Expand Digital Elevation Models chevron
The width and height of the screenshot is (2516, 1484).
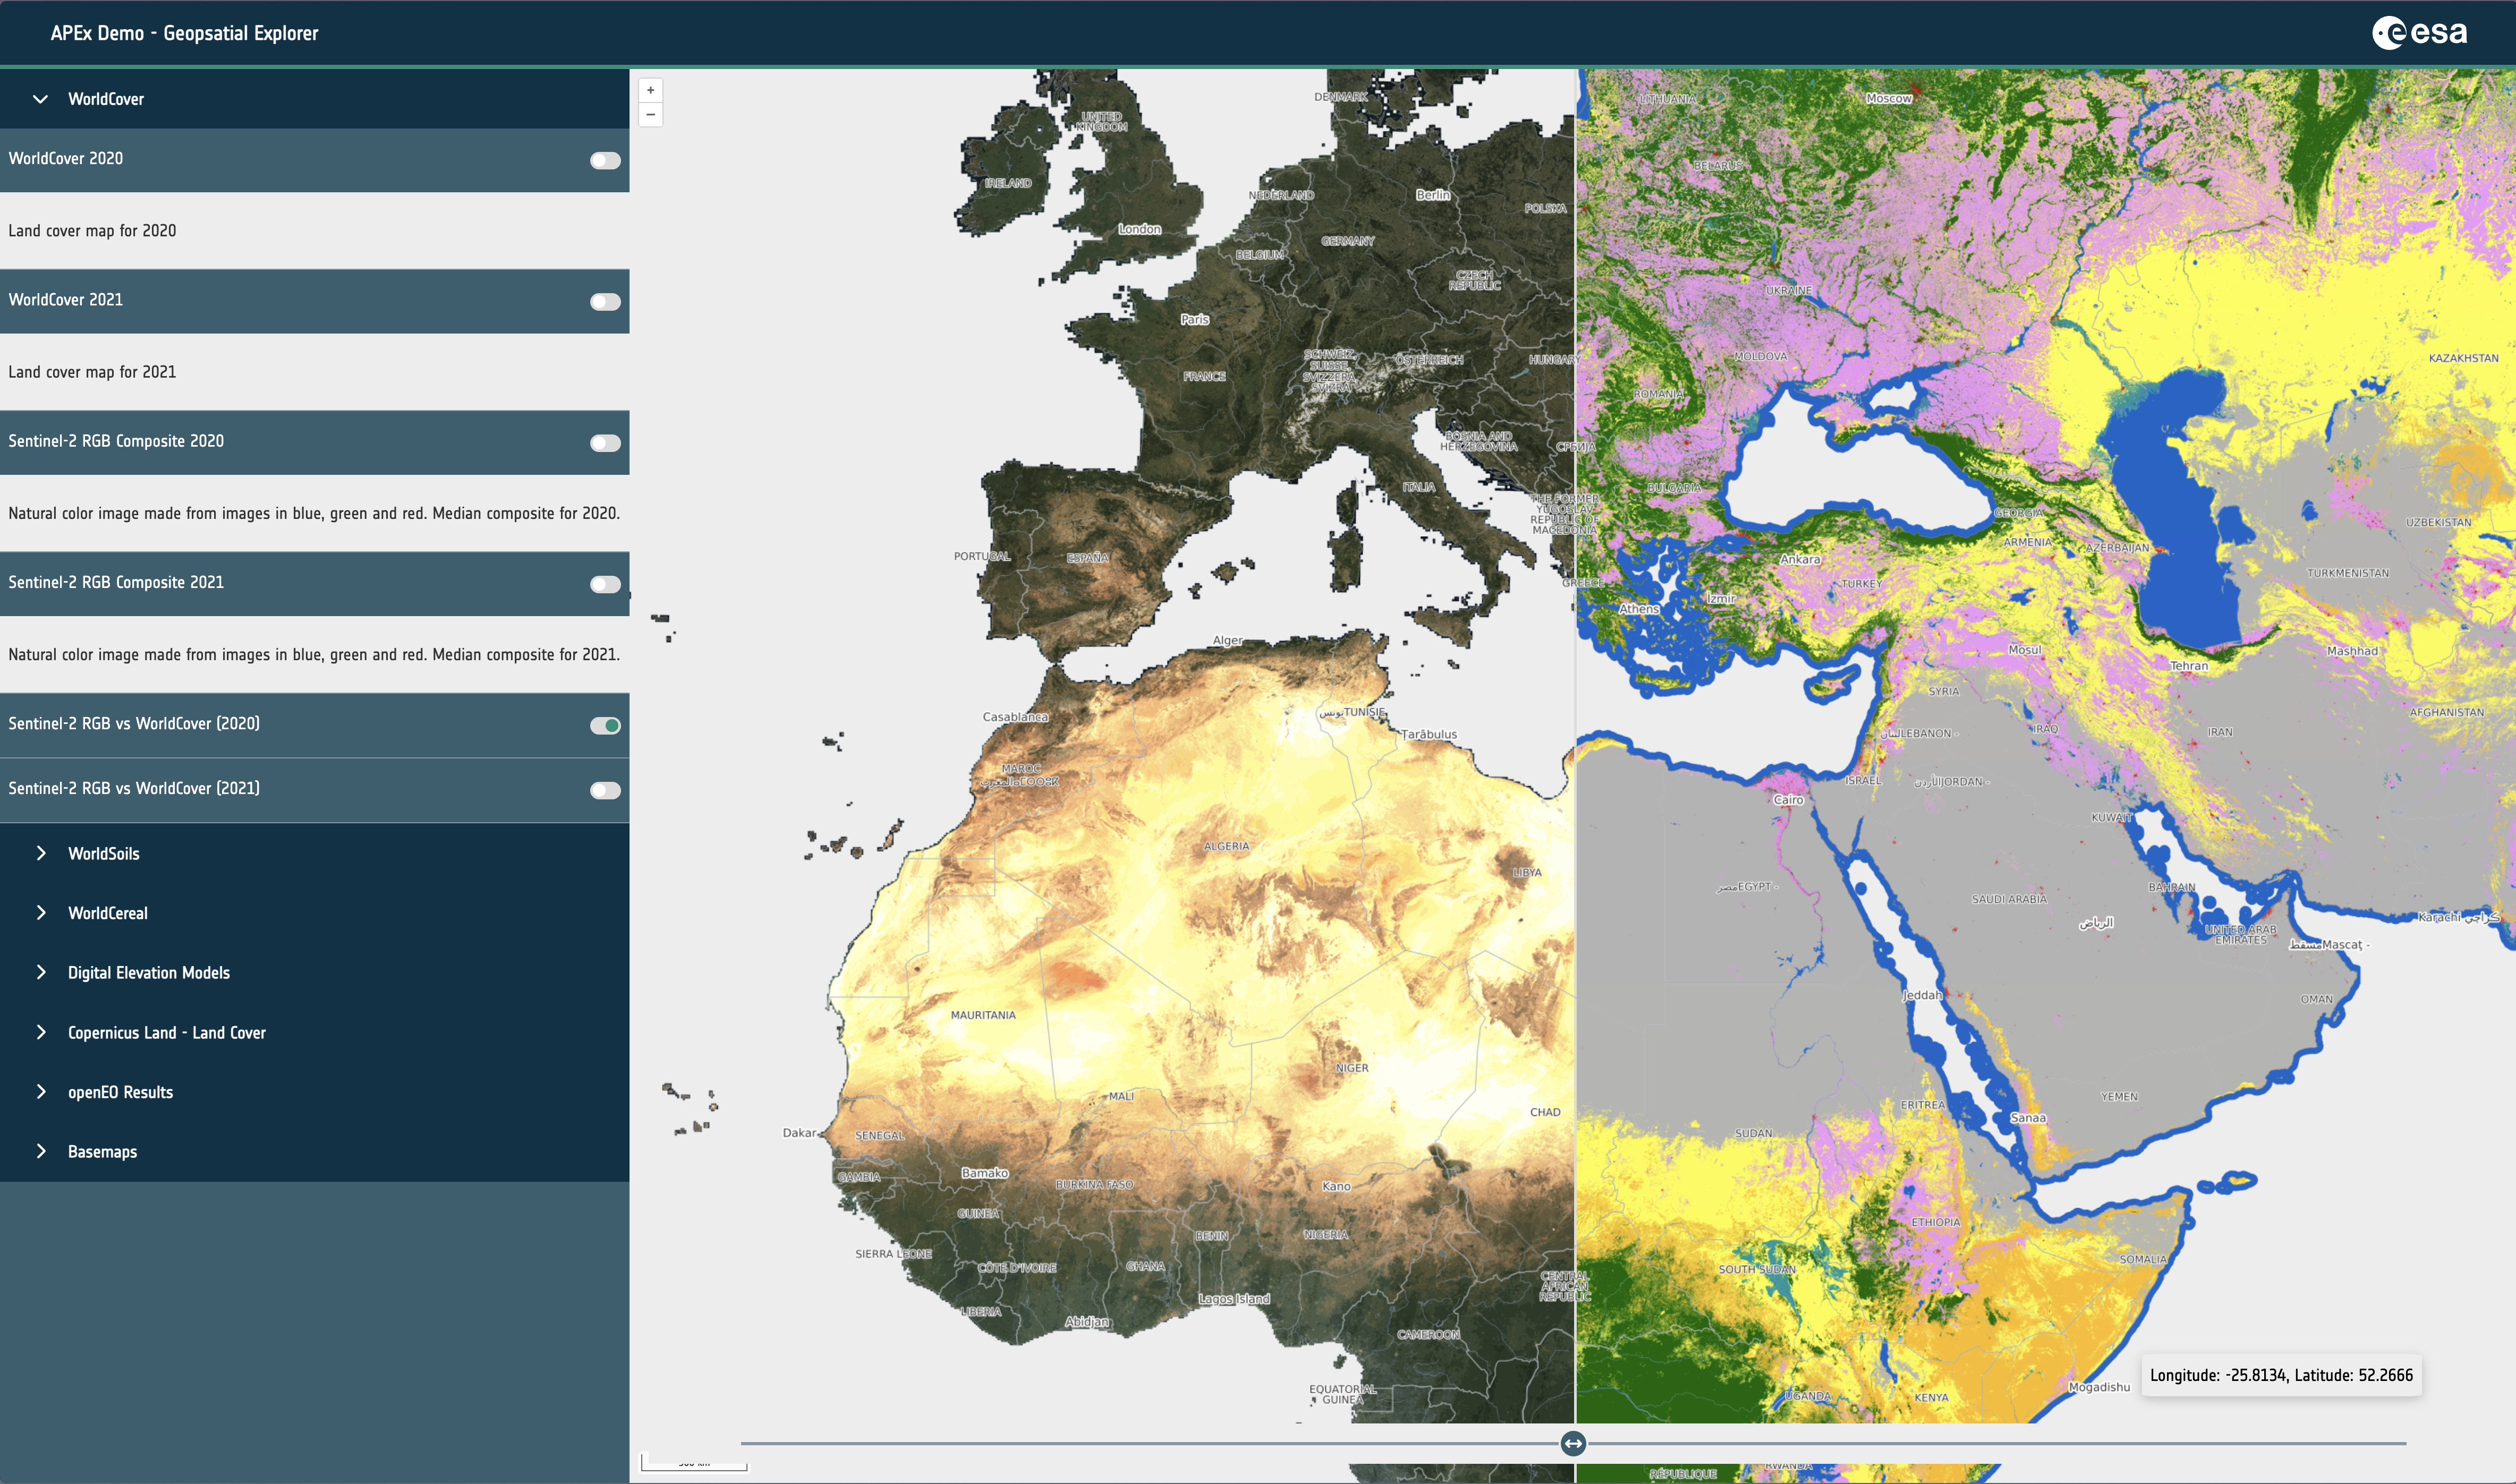pyautogui.click(x=40, y=972)
